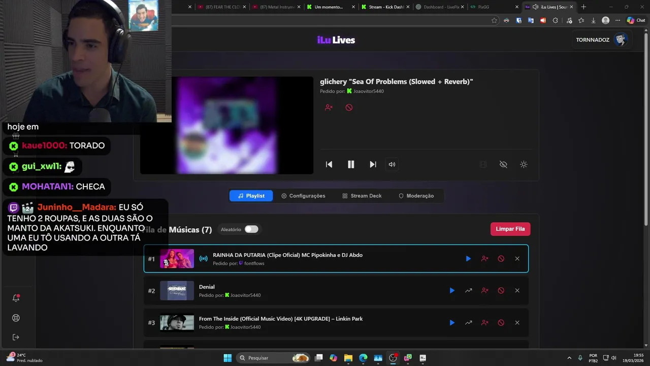Toggle the Aleatório shuffle switch
Screen dimensions: 650x366
point(251,229)
